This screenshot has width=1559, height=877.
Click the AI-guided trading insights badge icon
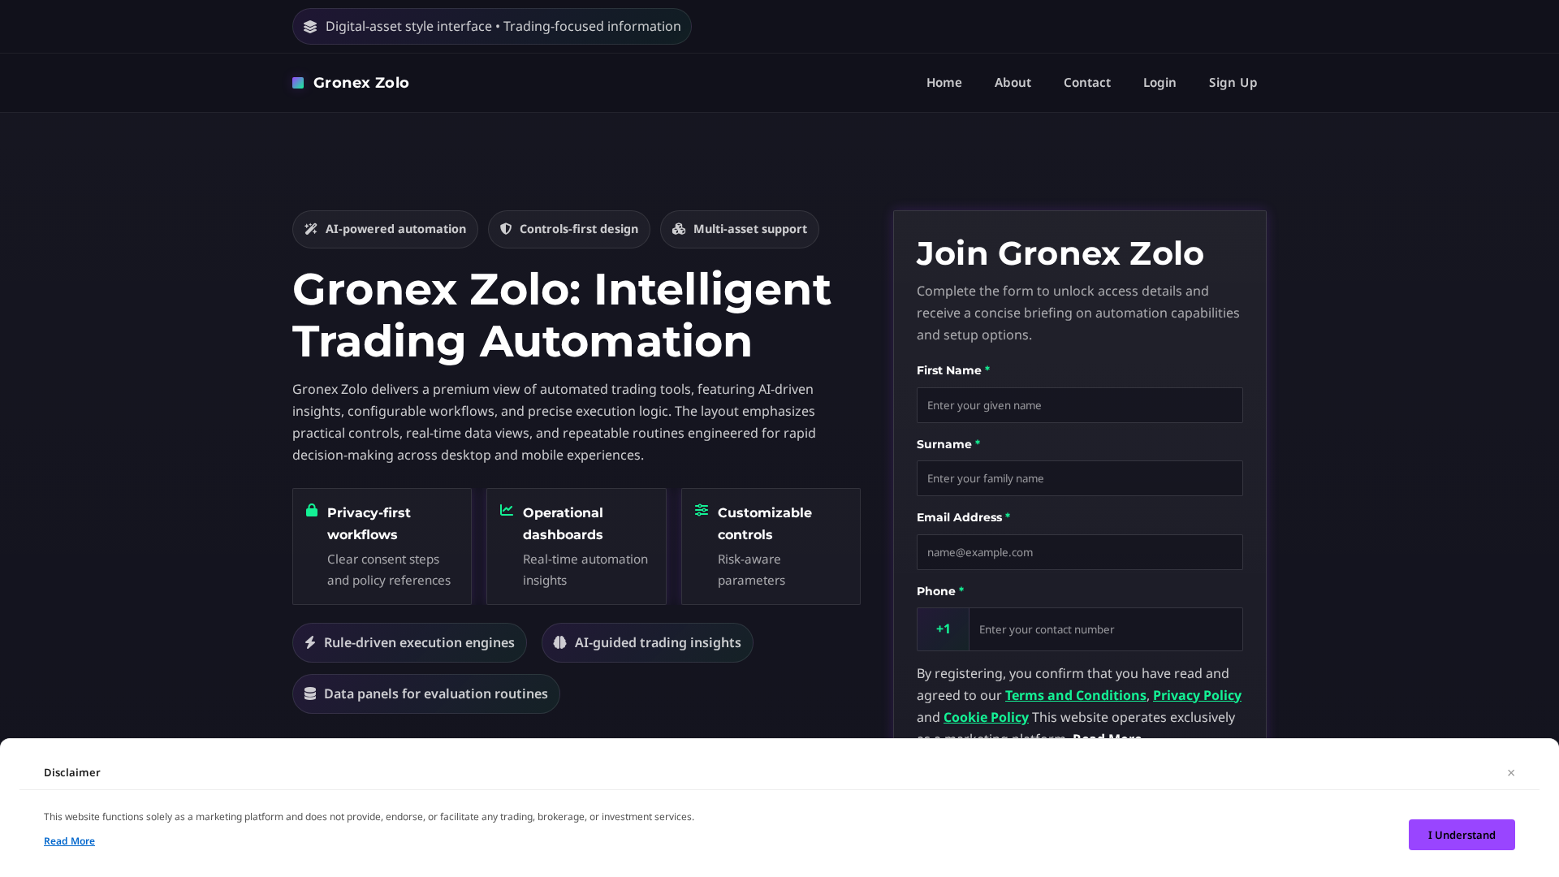[x=561, y=642]
